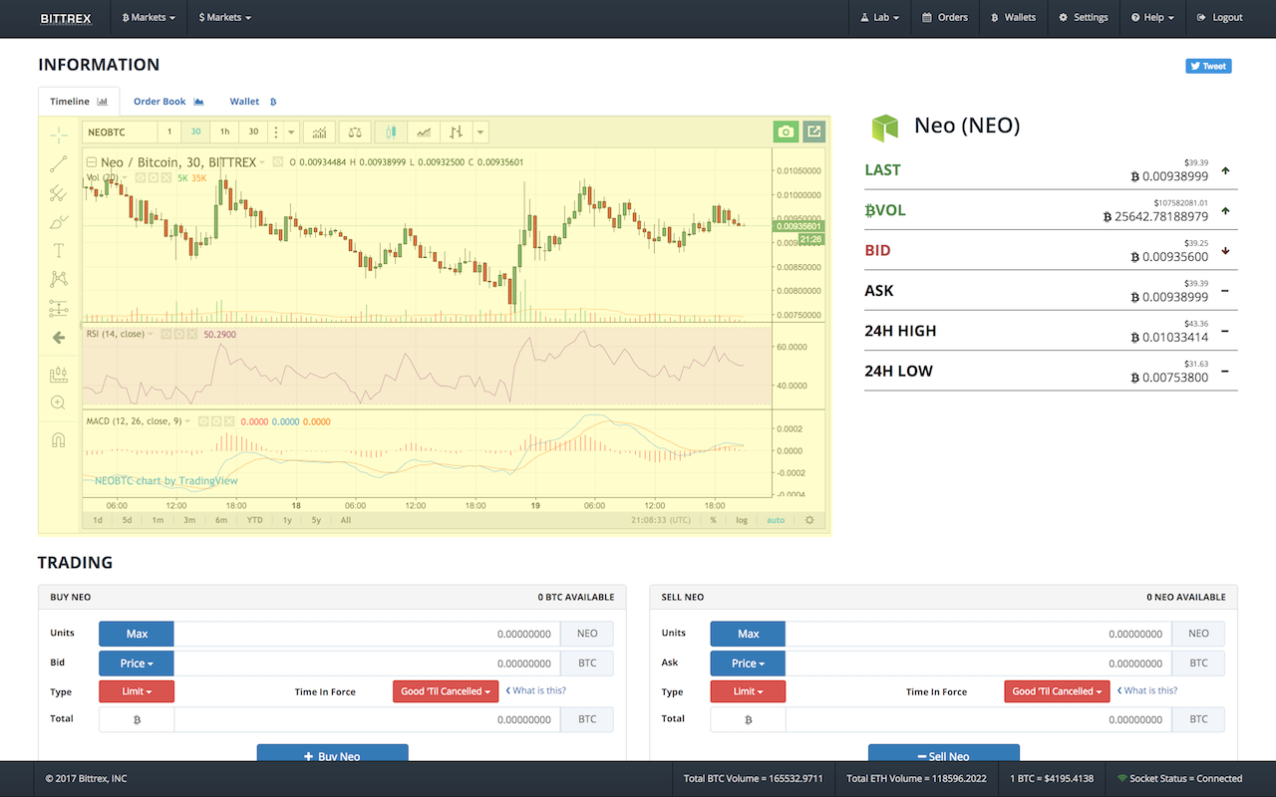Open chart in popup window icon

813,132
